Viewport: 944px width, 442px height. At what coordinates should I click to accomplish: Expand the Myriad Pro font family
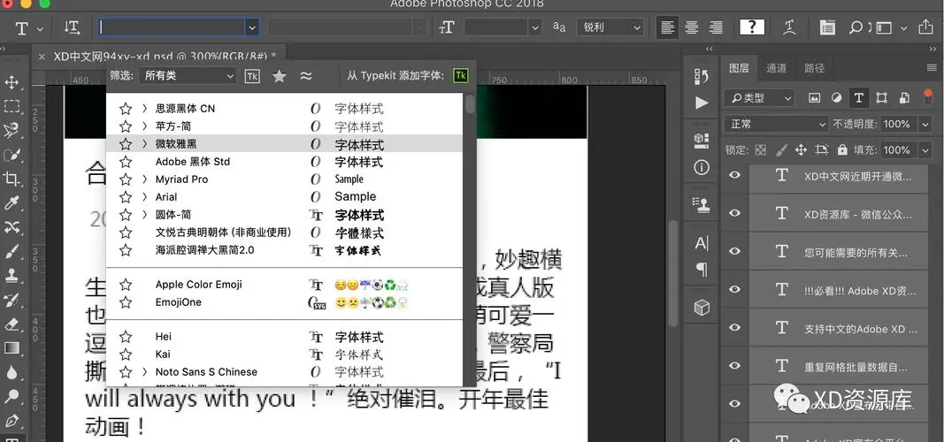click(144, 179)
